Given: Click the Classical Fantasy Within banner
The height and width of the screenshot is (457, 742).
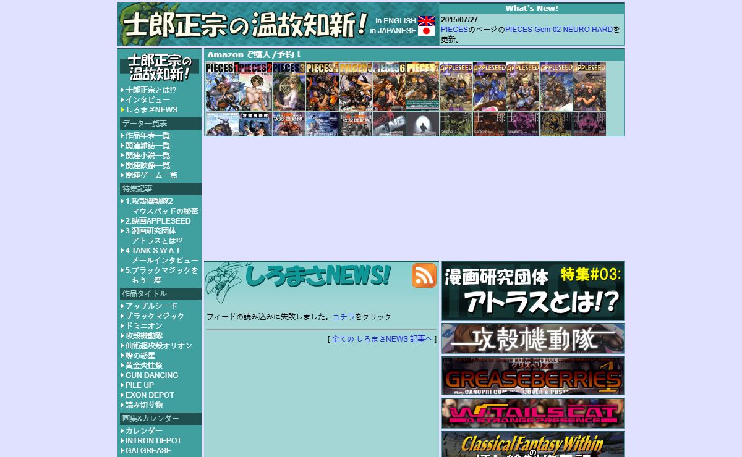Looking at the screenshot, I should [533, 444].
